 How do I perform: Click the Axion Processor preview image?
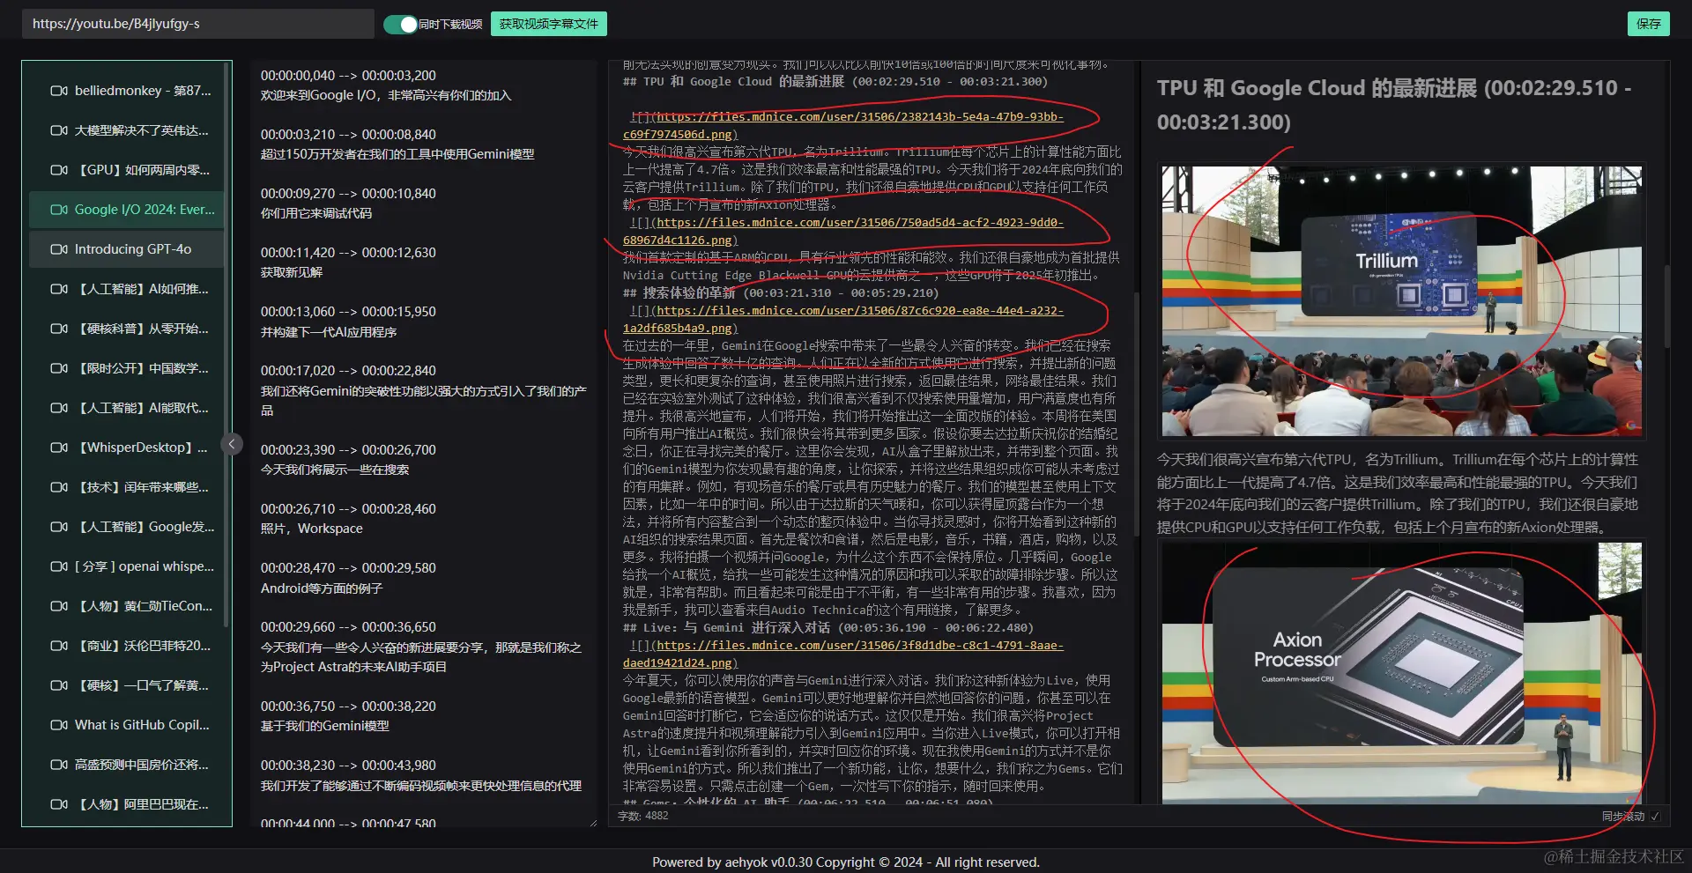pos(1401,673)
